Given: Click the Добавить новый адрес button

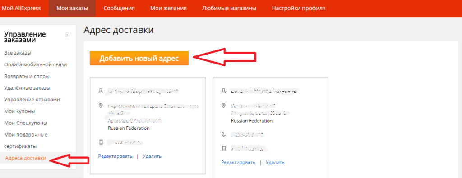Looking at the screenshot, I should tap(139, 58).
